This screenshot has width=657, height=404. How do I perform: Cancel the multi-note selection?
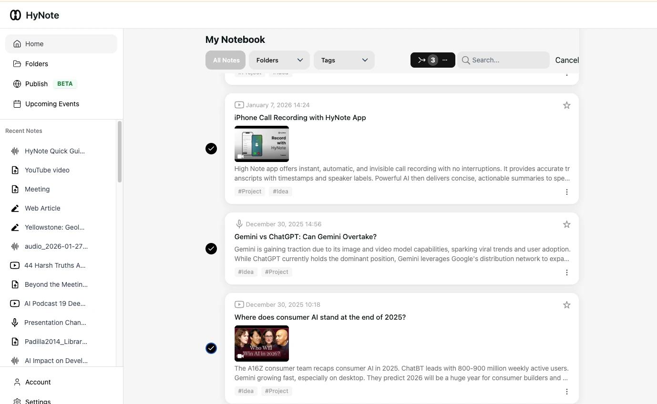pyautogui.click(x=566, y=60)
